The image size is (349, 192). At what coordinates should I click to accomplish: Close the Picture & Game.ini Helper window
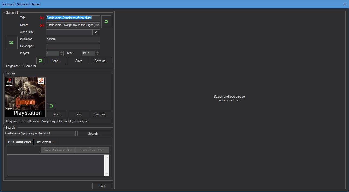[345, 4]
